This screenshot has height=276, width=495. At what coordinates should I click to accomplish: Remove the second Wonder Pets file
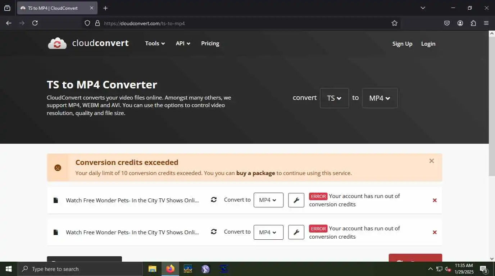click(x=435, y=232)
